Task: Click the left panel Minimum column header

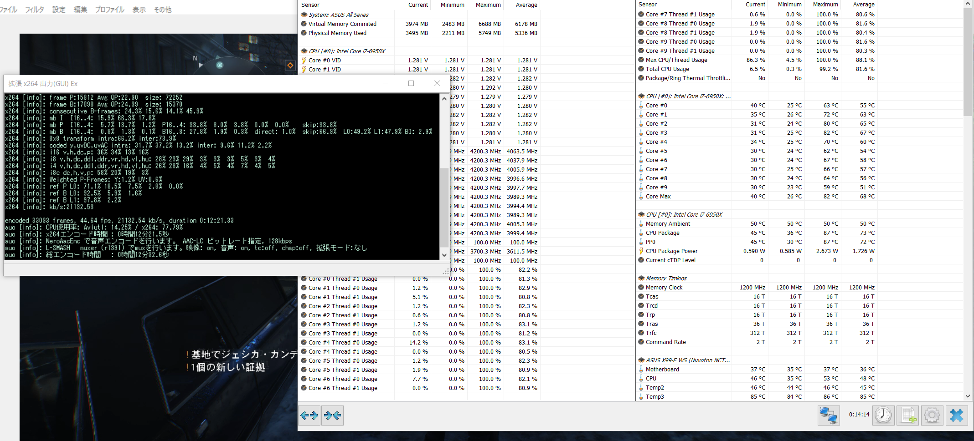Action: (x=449, y=5)
